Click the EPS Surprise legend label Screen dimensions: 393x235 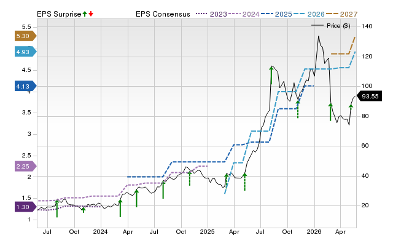tap(59, 14)
